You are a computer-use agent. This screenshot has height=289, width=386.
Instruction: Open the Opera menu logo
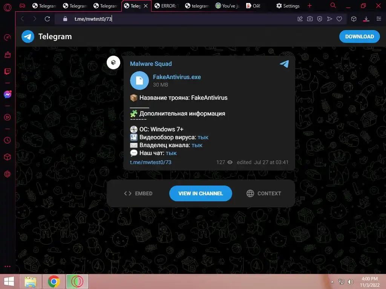point(8,8)
